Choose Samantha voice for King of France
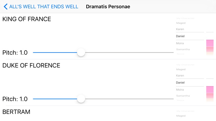Image resolution: width=216 pixels, height=121 pixels. coord(183,49)
